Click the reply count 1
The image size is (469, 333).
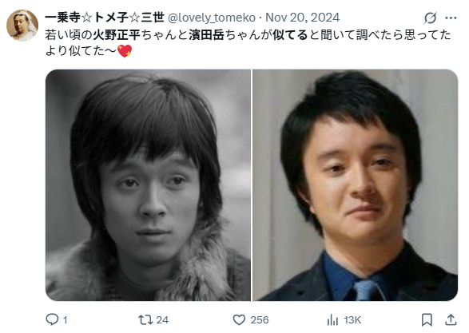(x=65, y=320)
